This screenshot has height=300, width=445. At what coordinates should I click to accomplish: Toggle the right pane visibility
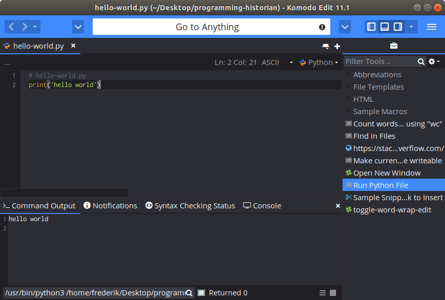tap(397, 26)
